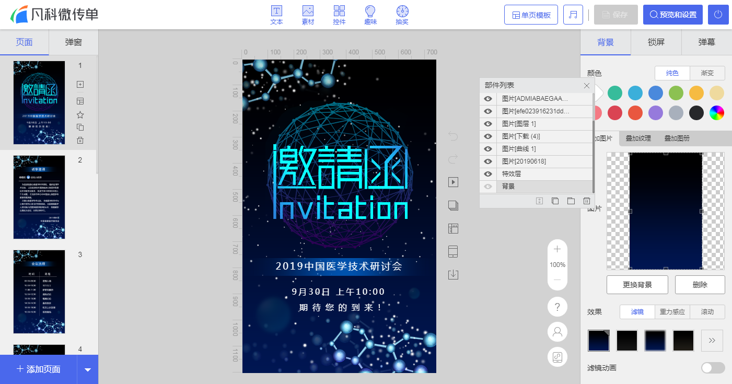This screenshot has height=384, width=732.
Task: Select page 2 thumbnail
Action: [39, 197]
